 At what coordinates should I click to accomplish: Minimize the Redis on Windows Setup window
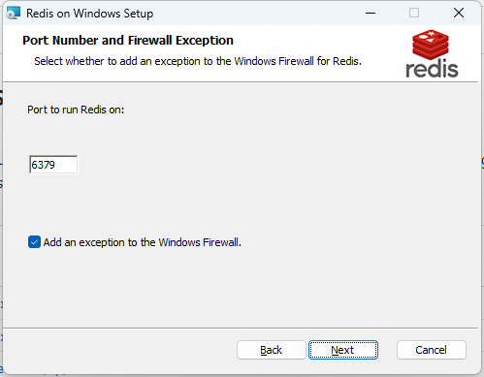(x=371, y=14)
